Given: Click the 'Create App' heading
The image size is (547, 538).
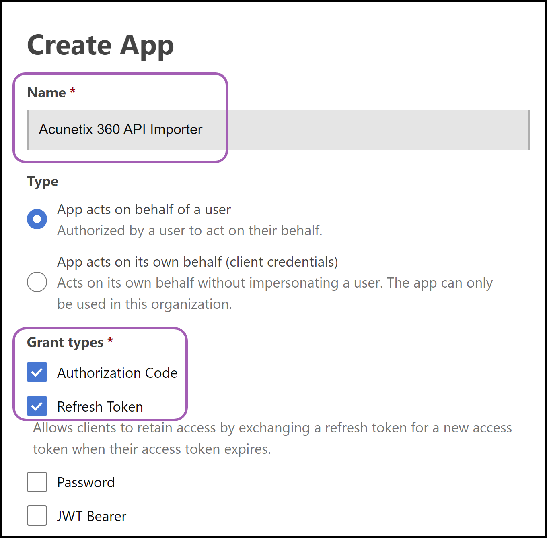Looking at the screenshot, I should [101, 46].
